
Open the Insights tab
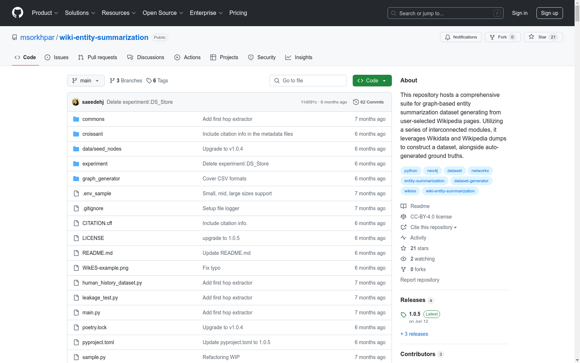pyautogui.click(x=299, y=57)
